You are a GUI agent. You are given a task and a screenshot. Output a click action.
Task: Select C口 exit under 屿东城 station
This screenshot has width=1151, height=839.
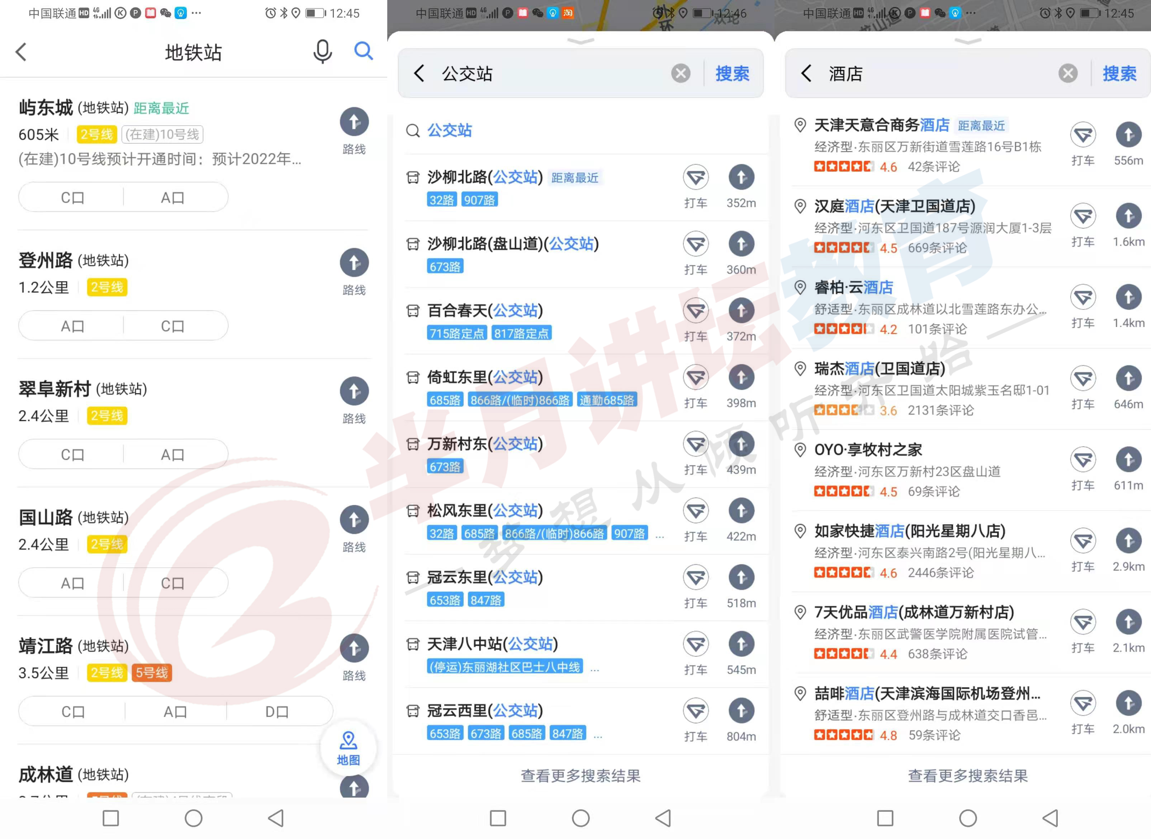[72, 198]
